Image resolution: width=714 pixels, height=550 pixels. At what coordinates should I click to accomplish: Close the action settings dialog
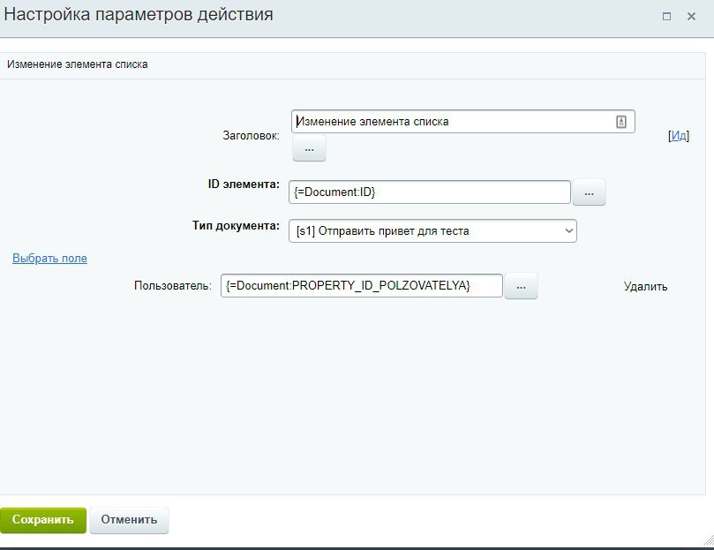point(691,17)
